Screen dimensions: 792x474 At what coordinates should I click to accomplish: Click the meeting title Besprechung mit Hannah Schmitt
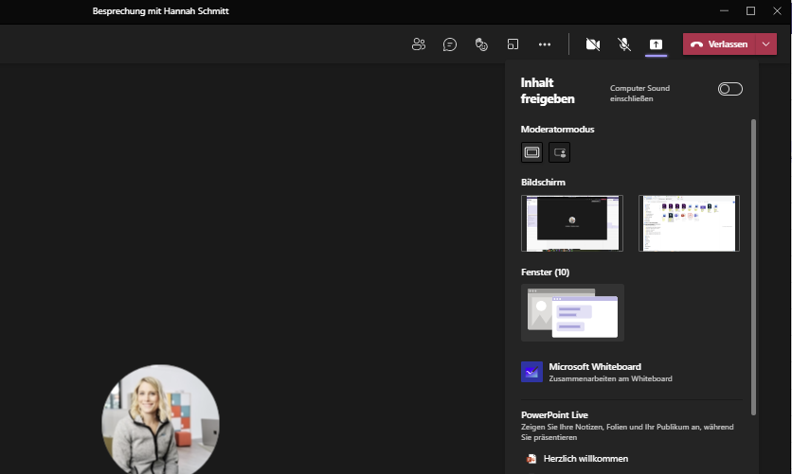click(161, 11)
